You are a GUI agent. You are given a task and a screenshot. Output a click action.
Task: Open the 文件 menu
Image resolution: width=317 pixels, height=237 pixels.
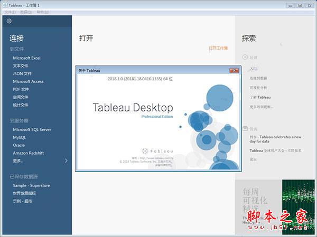[10, 12]
